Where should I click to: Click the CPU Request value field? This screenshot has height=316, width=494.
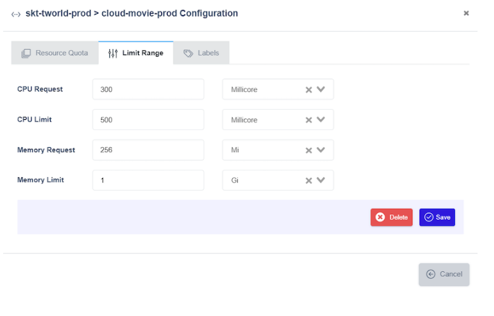pos(148,89)
